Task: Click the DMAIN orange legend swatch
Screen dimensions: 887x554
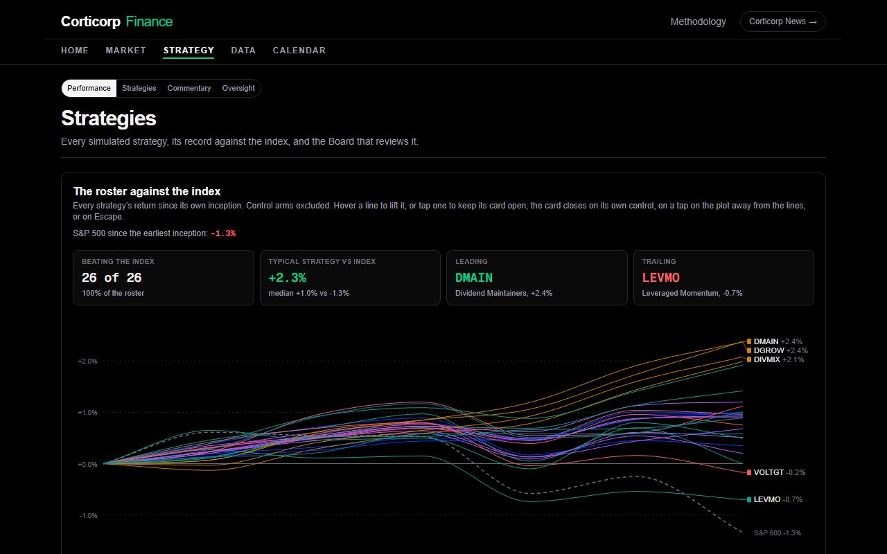Action: [x=749, y=341]
